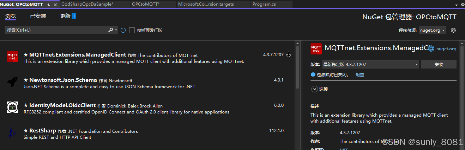Viewport: 465px width, 150px height.
Task: Click the star before RestSharp
Action: 26,131
